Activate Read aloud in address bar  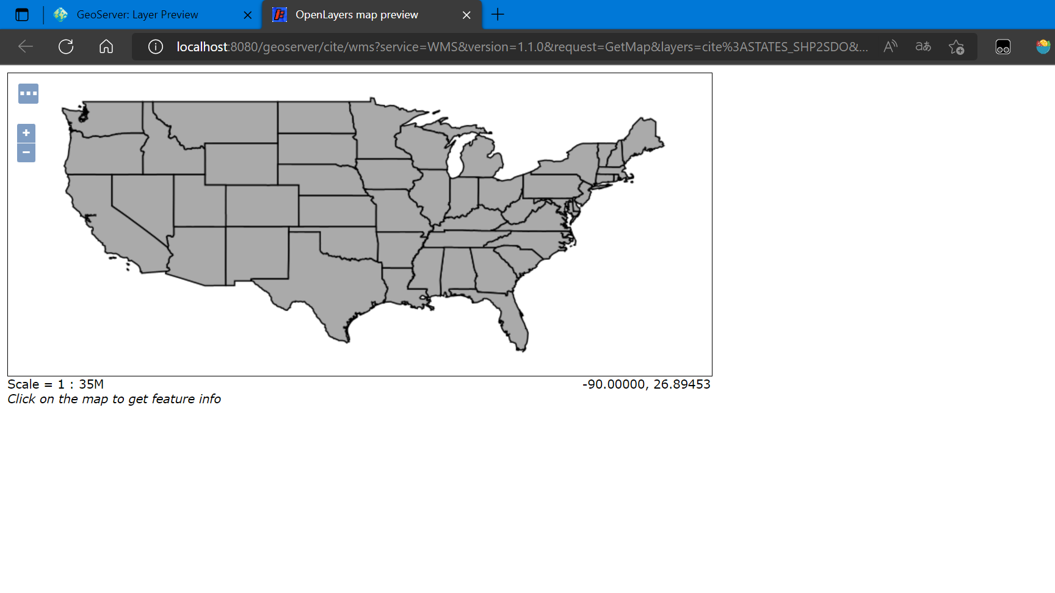[x=890, y=46]
